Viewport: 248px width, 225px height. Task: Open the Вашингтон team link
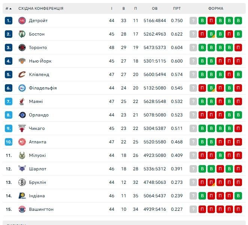pos(41,209)
